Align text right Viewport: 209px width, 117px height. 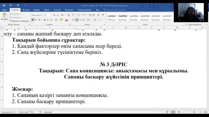(x=80, y=20)
